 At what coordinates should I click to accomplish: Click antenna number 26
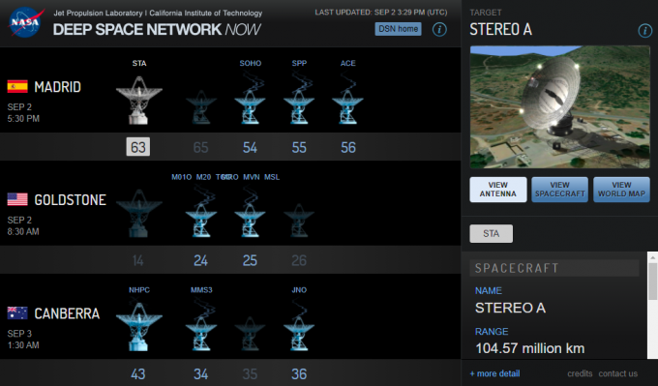(299, 260)
